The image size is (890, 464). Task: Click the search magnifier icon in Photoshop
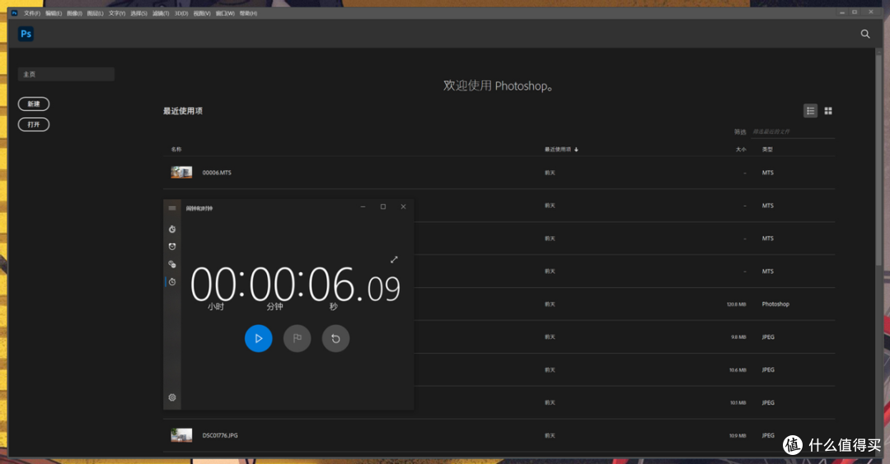click(x=865, y=34)
